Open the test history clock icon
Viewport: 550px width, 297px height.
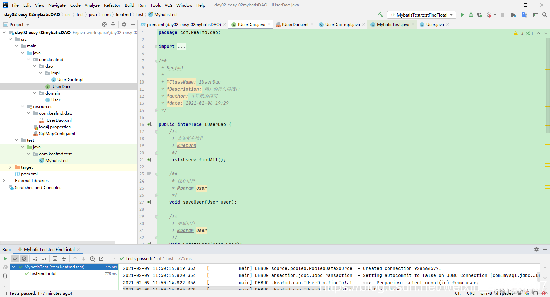92,259
